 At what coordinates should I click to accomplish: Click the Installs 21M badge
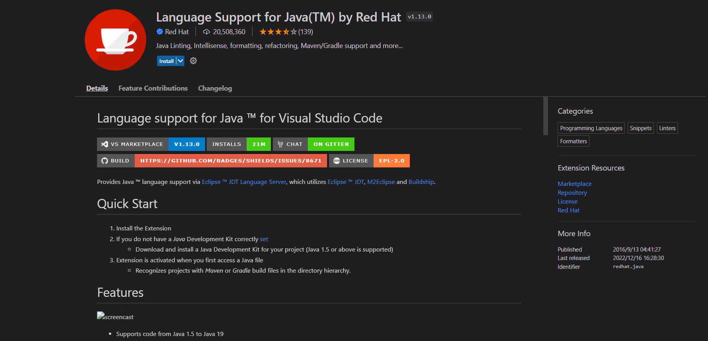pyautogui.click(x=239, y=144)
